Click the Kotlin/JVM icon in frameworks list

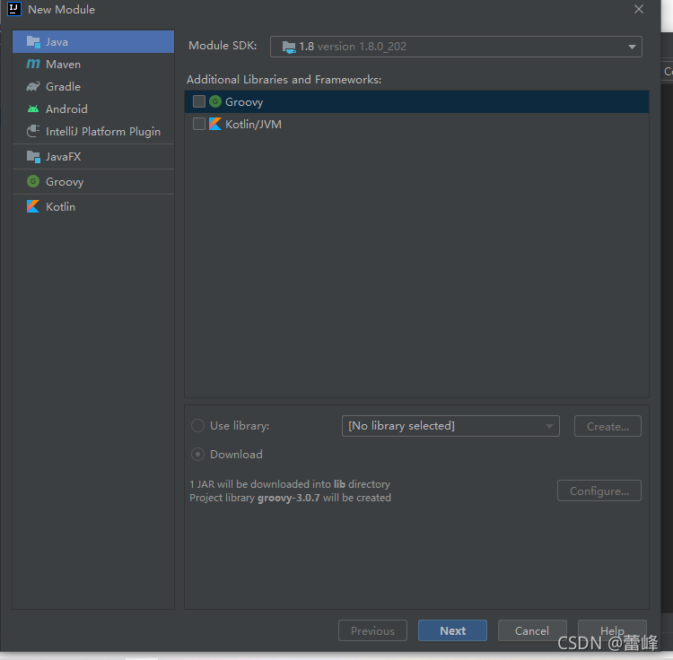(x=215, y=124)
